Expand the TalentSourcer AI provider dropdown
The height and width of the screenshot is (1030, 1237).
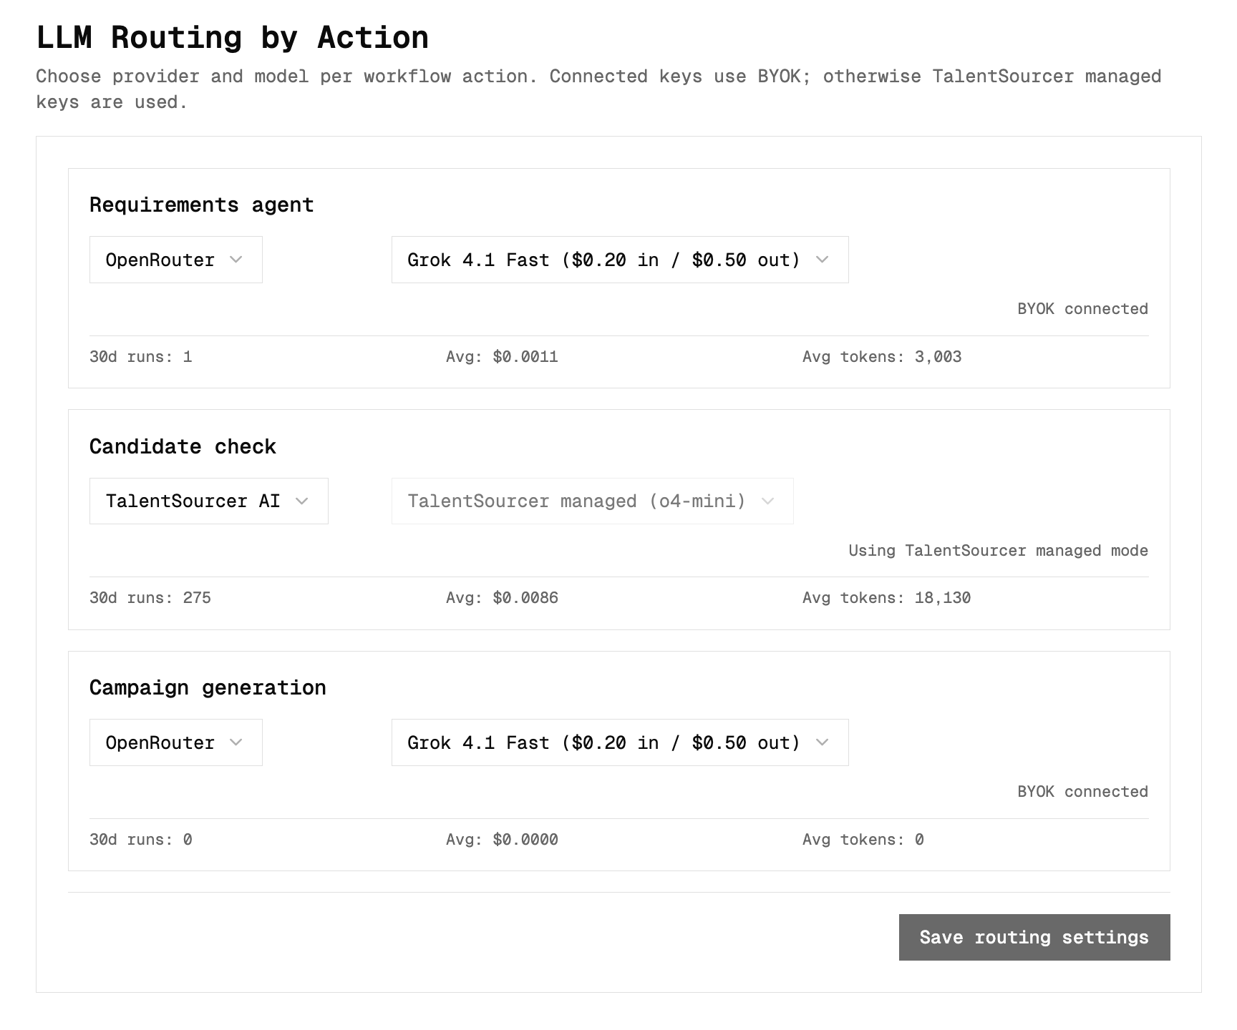(208, 501)
